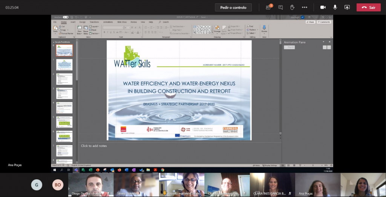Switch to the Animations tab

coord(108,22)
